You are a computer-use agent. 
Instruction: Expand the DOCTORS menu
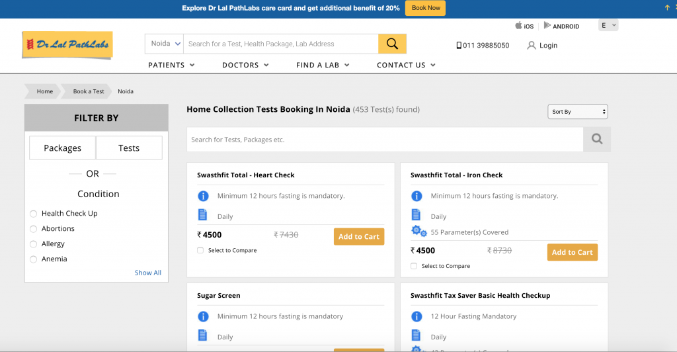point(245,65)
